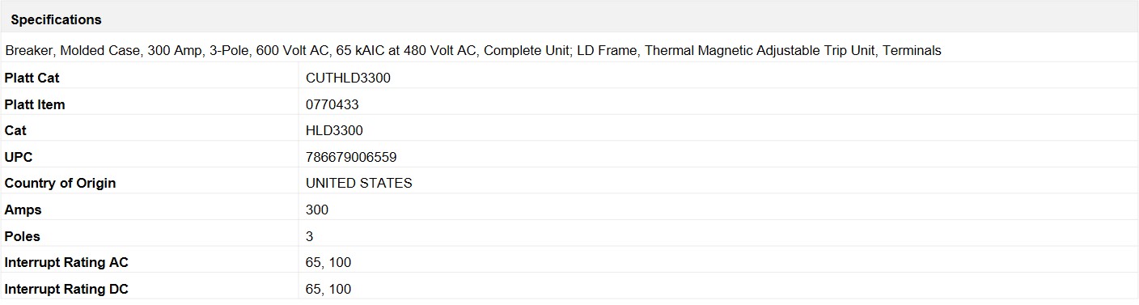Click the Interrupt Rating DC label
The image size is (1139, 305).
pos(66,289)
